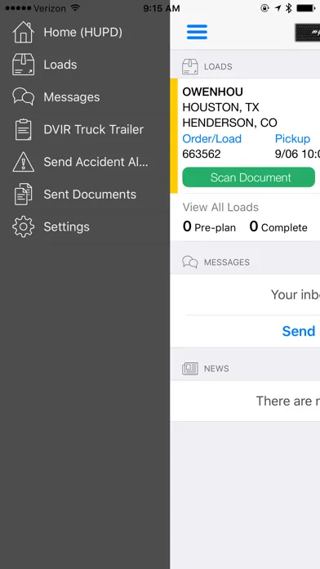This screenshot has height=569, width=320.
Task: Tap the accident alert warning triangle icon
Action: pos(23,162)
